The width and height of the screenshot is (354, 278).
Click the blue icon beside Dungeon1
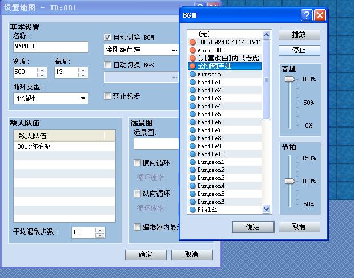192,162
